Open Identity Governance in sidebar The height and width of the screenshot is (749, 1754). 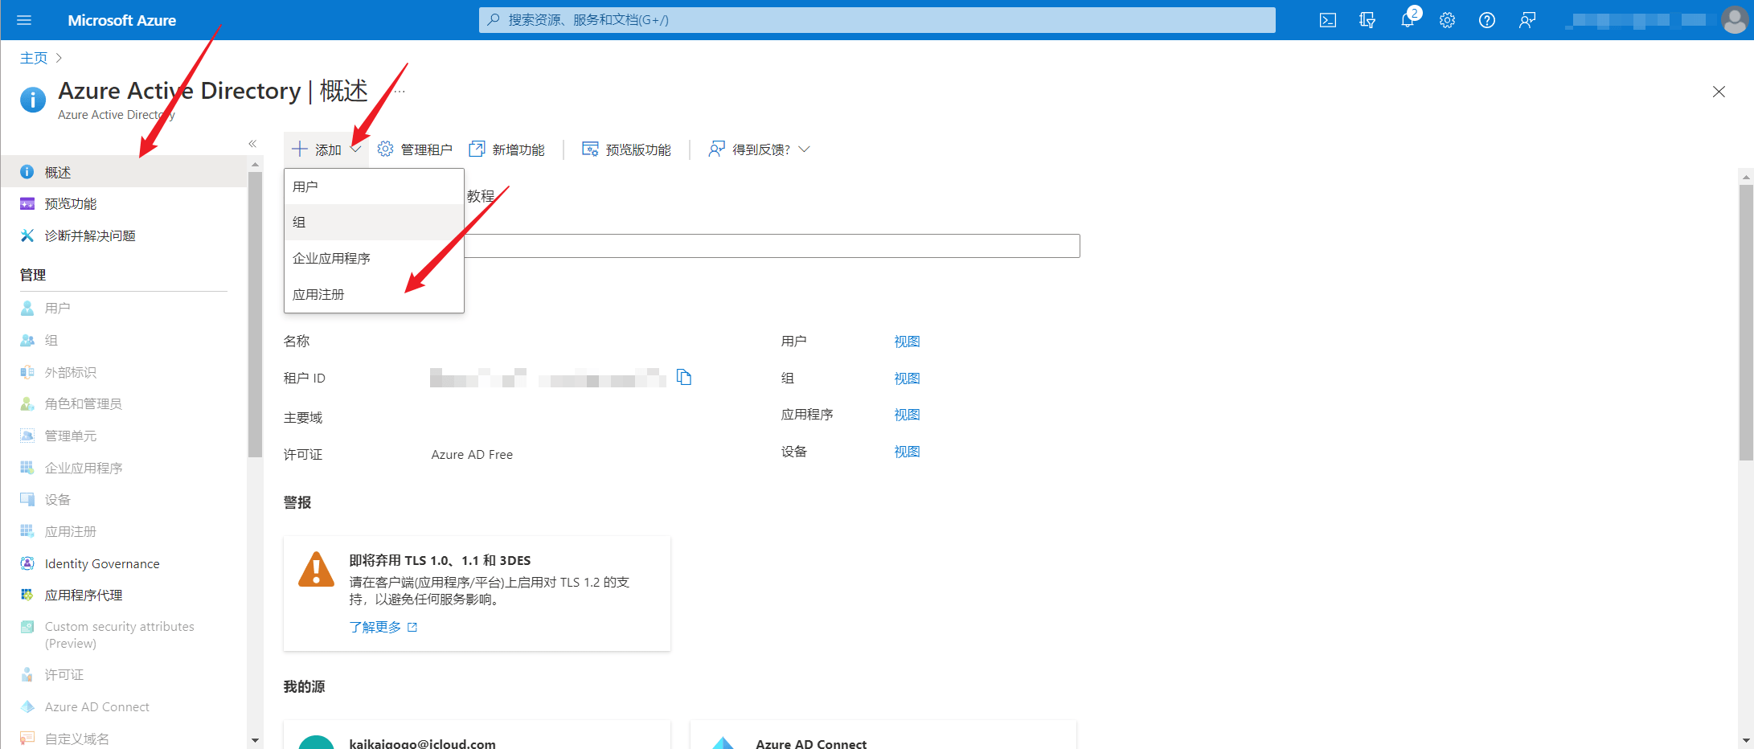pos(102,563)
